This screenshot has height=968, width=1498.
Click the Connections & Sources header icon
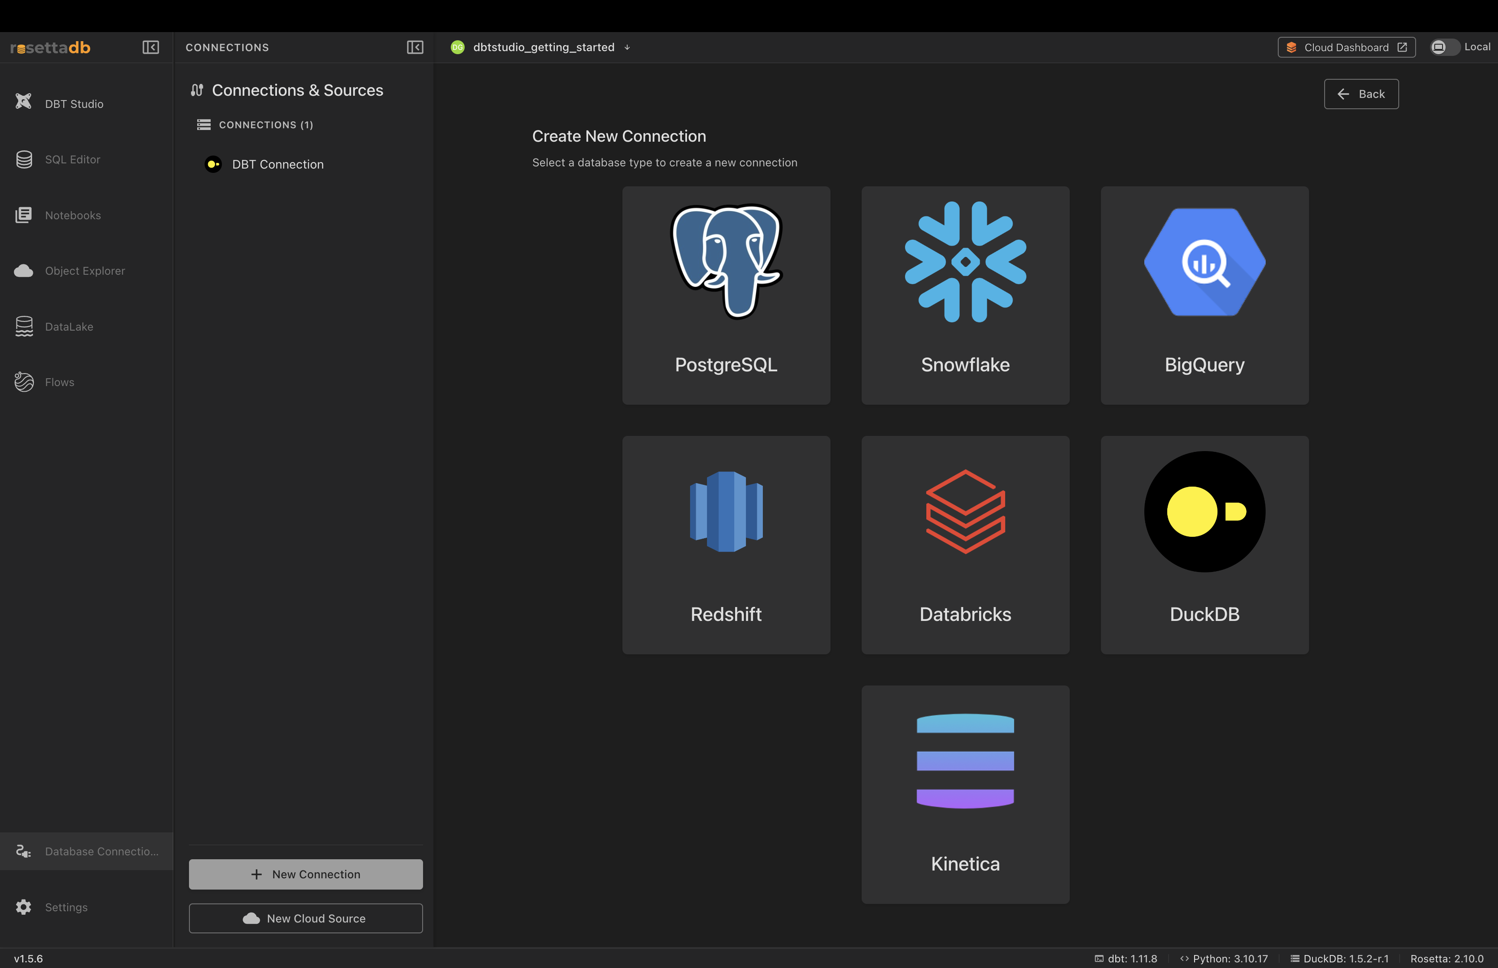(x=197, y=91)
